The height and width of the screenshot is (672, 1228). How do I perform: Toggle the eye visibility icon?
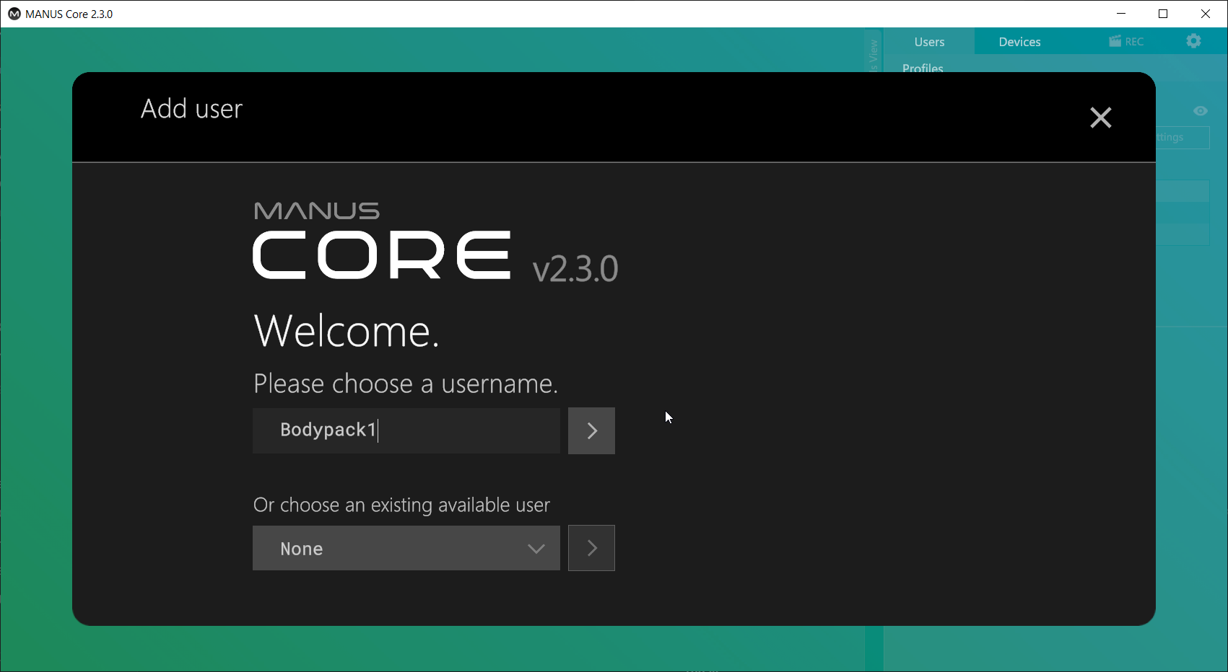[1200, 111]
